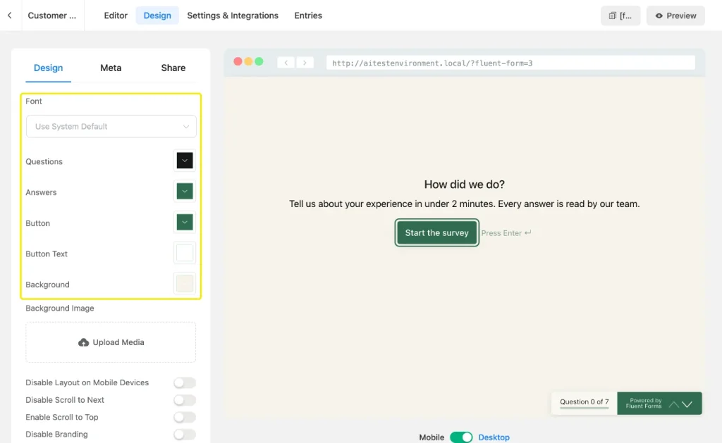This screenshot has height=443, width=722.
Task: Toggle the Mobile/Desktop preview switch
Action: (461, 437)
